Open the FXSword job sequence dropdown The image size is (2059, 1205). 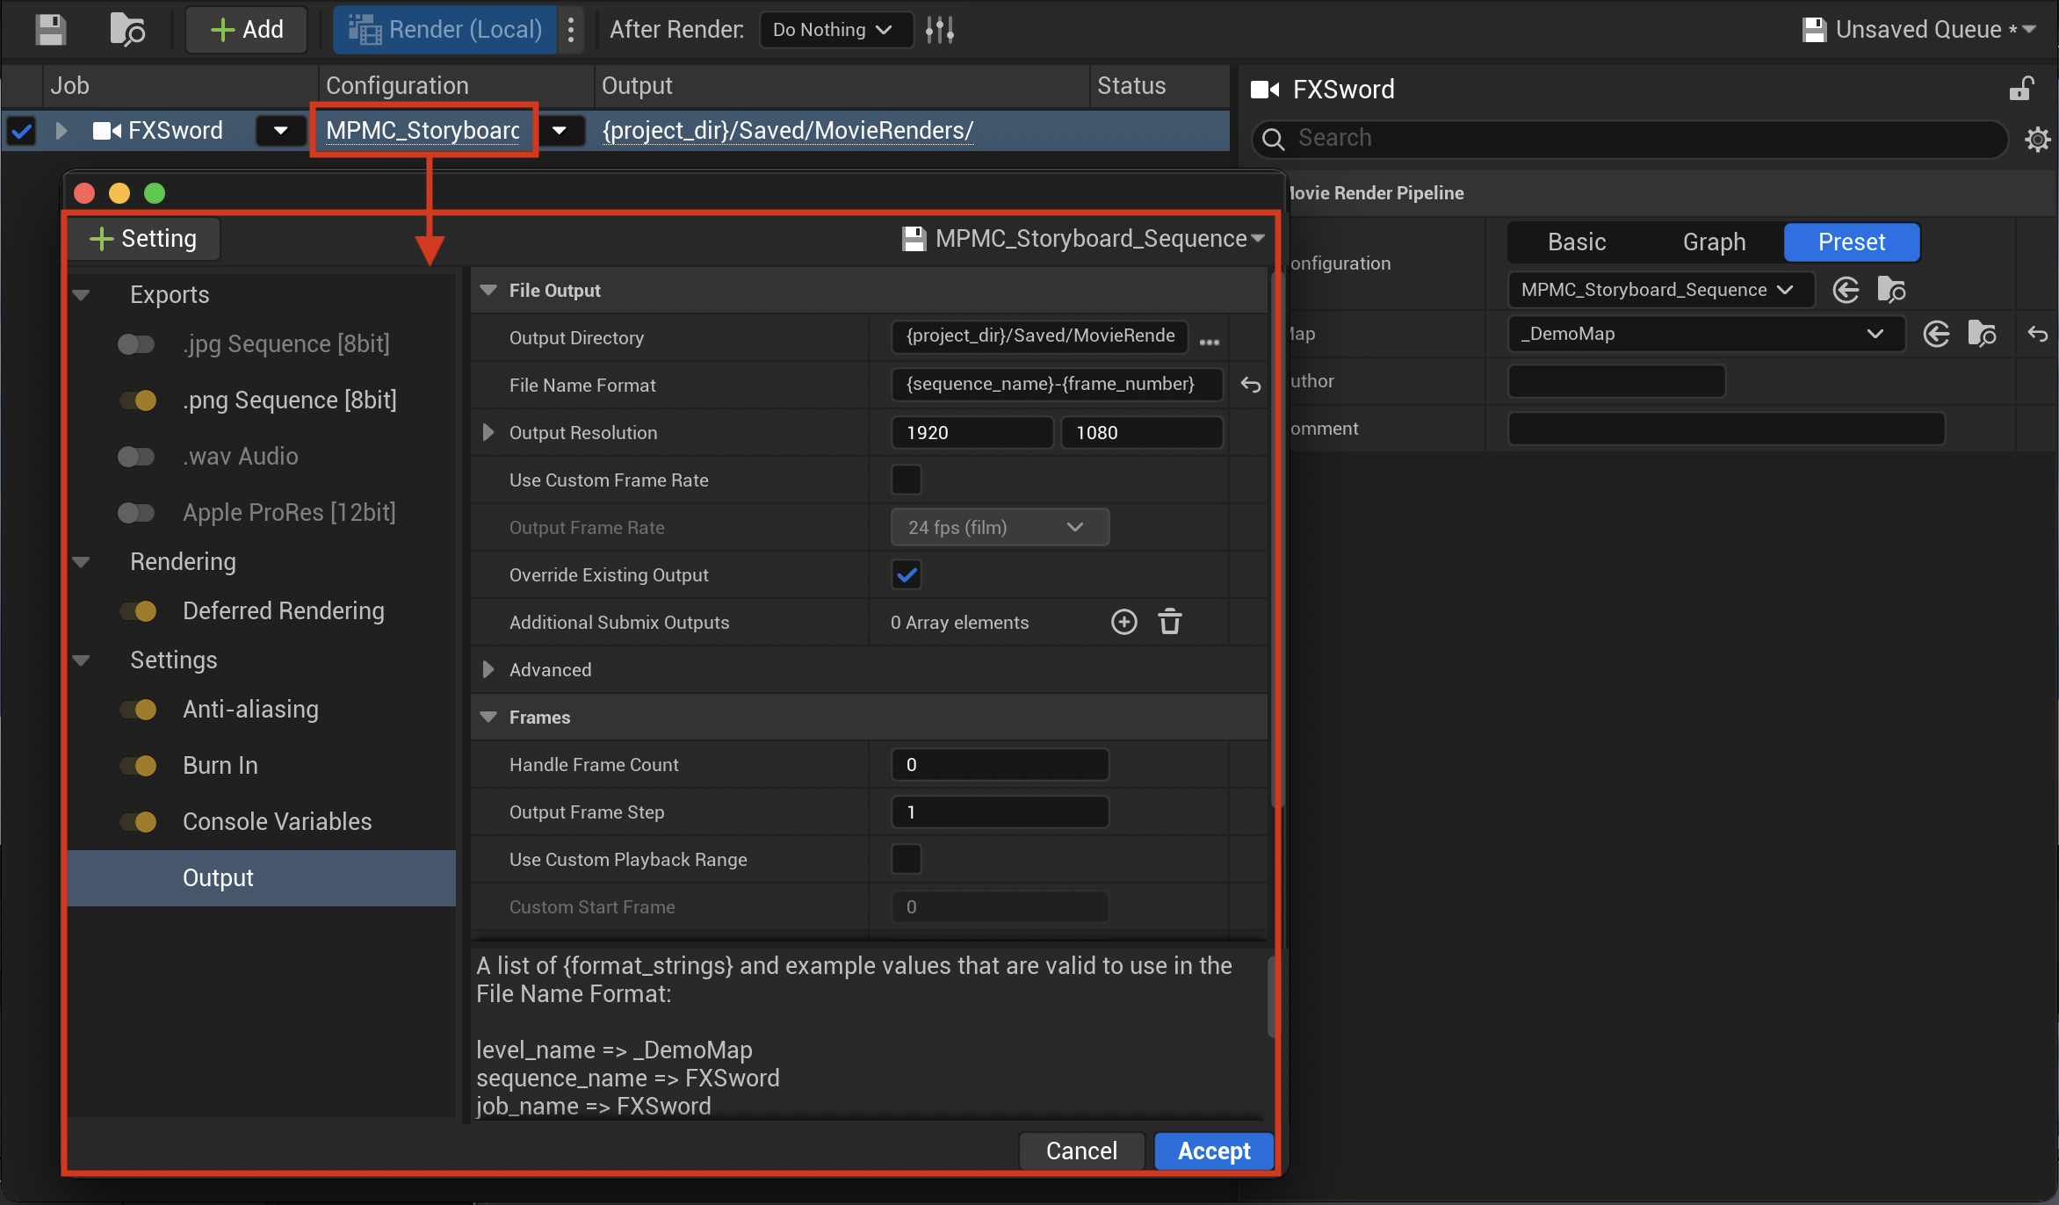pyautogui.click(x=280, y=131)
